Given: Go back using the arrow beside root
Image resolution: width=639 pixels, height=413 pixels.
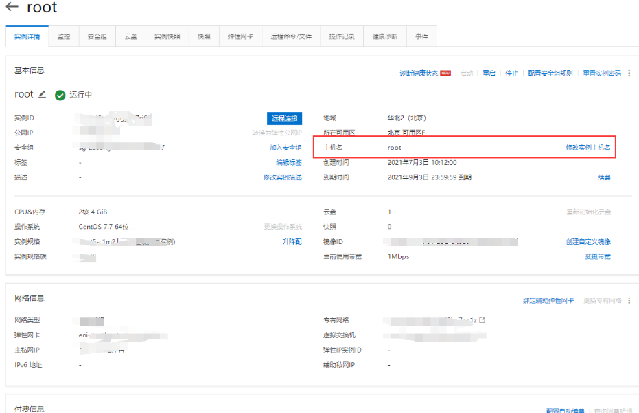Looking at the screenshot, I should (x=12, y=7).
